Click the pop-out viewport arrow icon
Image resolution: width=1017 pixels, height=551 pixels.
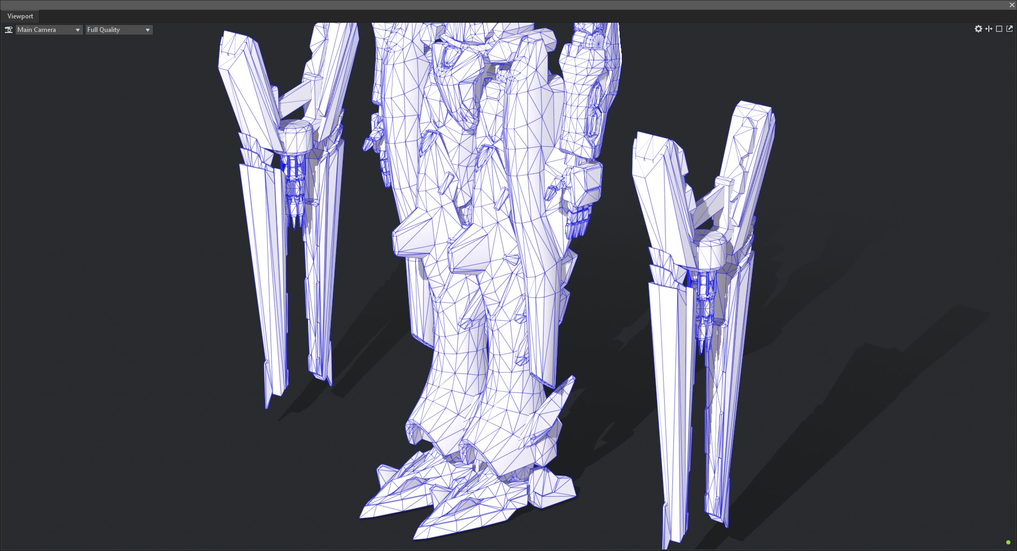click(x=1009, y=29)
